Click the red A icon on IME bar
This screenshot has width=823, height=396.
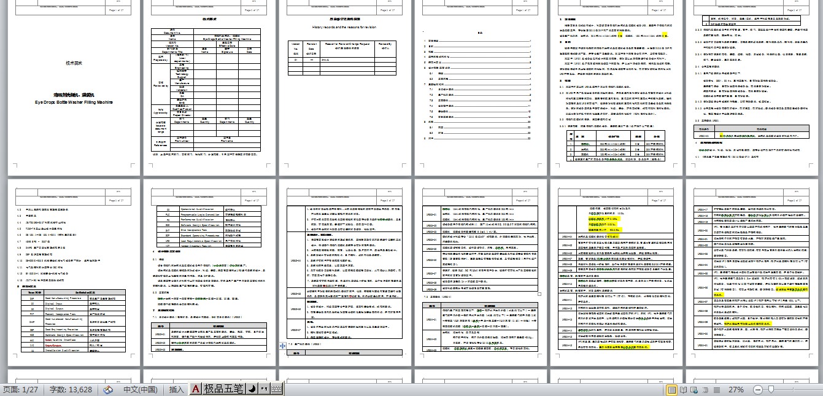(195, 389)
